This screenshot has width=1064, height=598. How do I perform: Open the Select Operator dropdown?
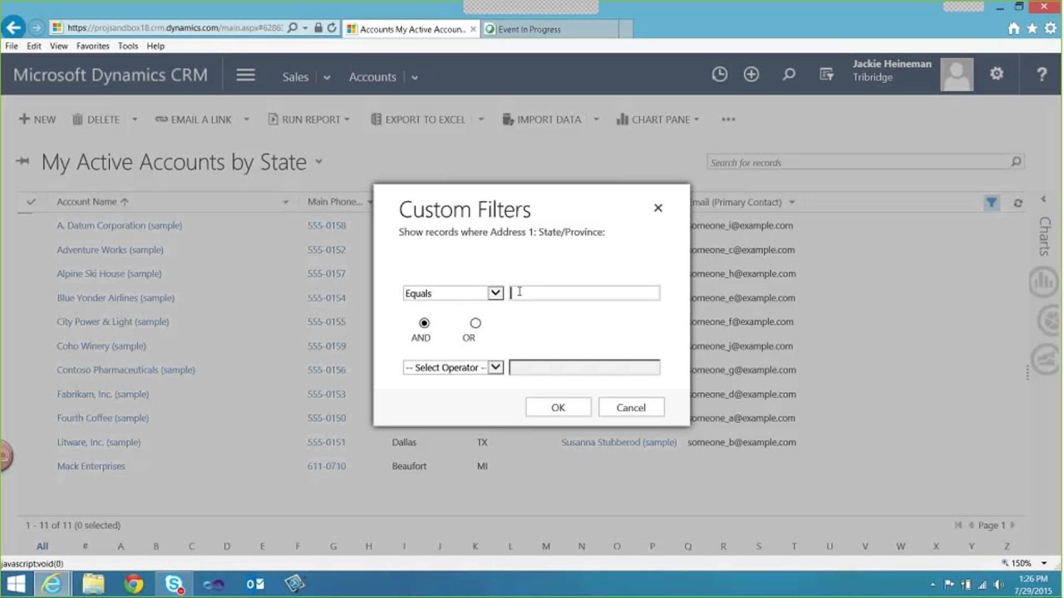pyautogui.click(x=495, y=367)
